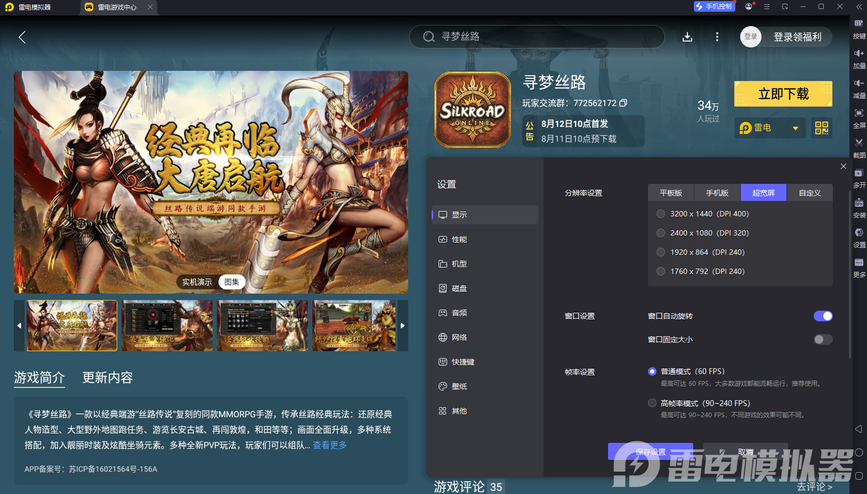Show the QR code for download
This screenshot has width=867, height=494.
pos(822,128)
